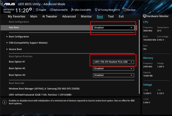Expand the Boot Configuration submenu

(x=19, y=37)
